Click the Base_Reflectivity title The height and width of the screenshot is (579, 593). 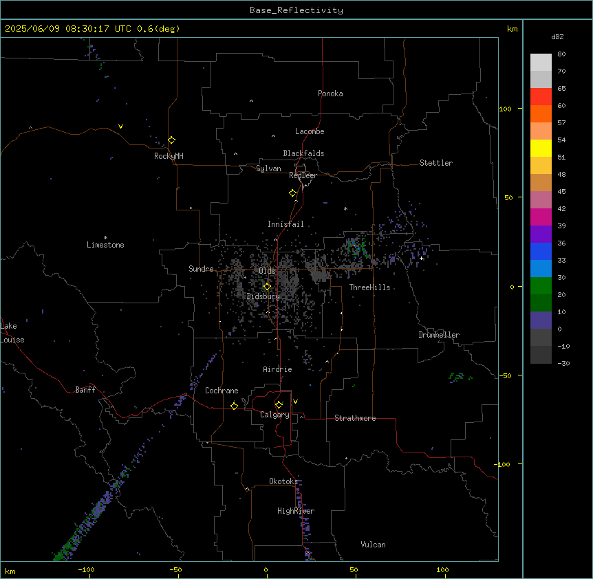[x=296, y=10]
